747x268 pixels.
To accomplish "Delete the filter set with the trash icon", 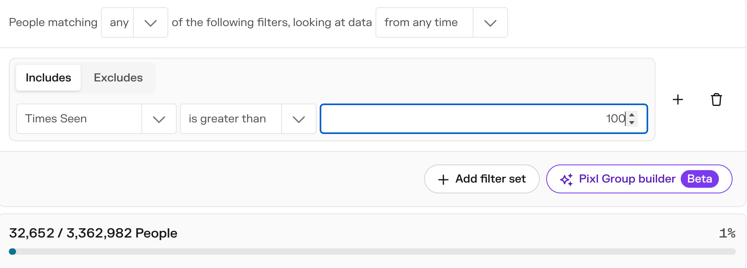I will click(x=716, y=99).
